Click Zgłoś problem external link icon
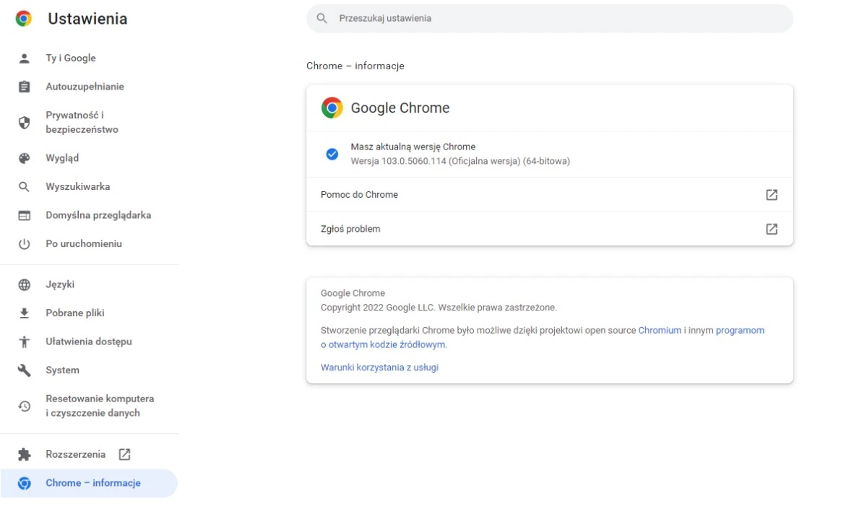This screenshot has height=517, width=867. 771,229
